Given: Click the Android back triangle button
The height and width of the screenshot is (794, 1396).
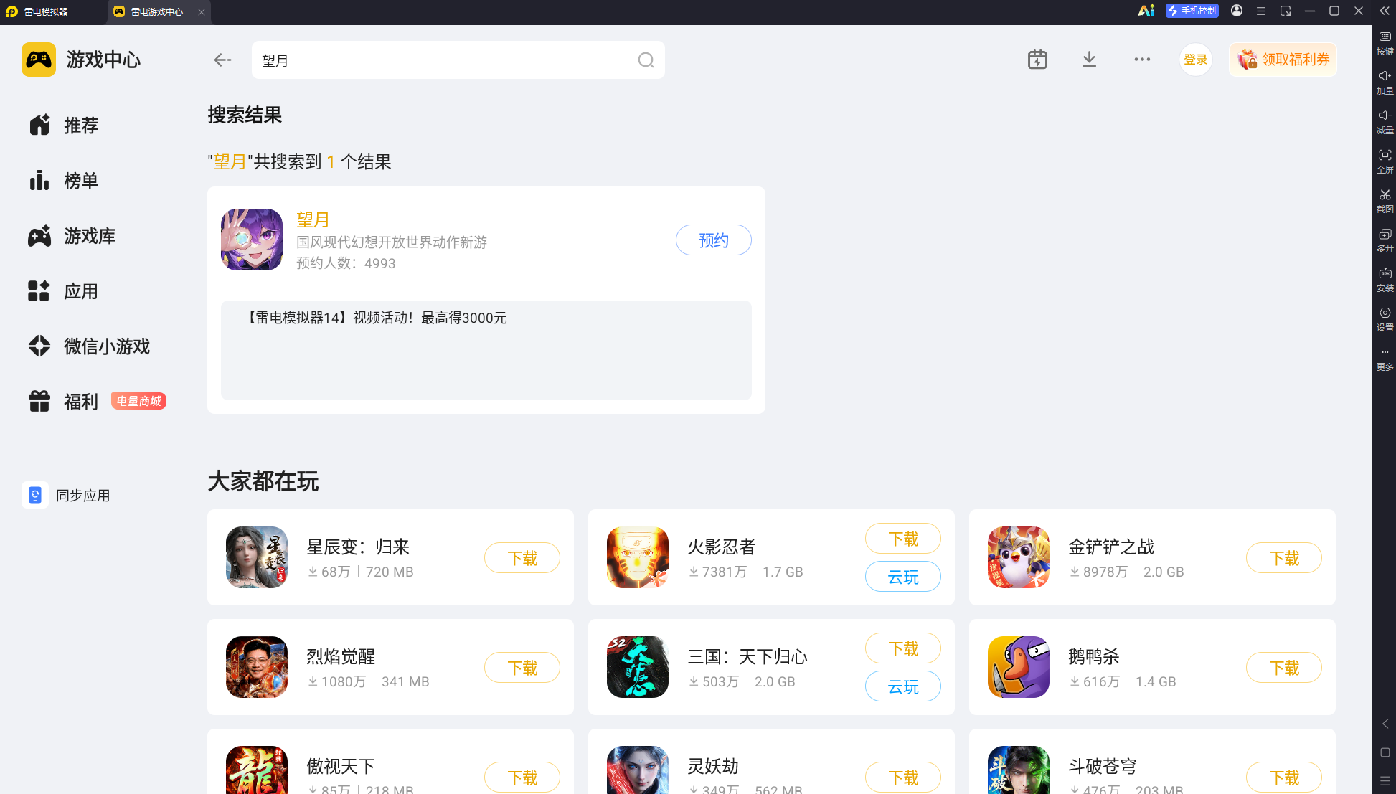Looking at the screenshot, I should coord(1385,724).
